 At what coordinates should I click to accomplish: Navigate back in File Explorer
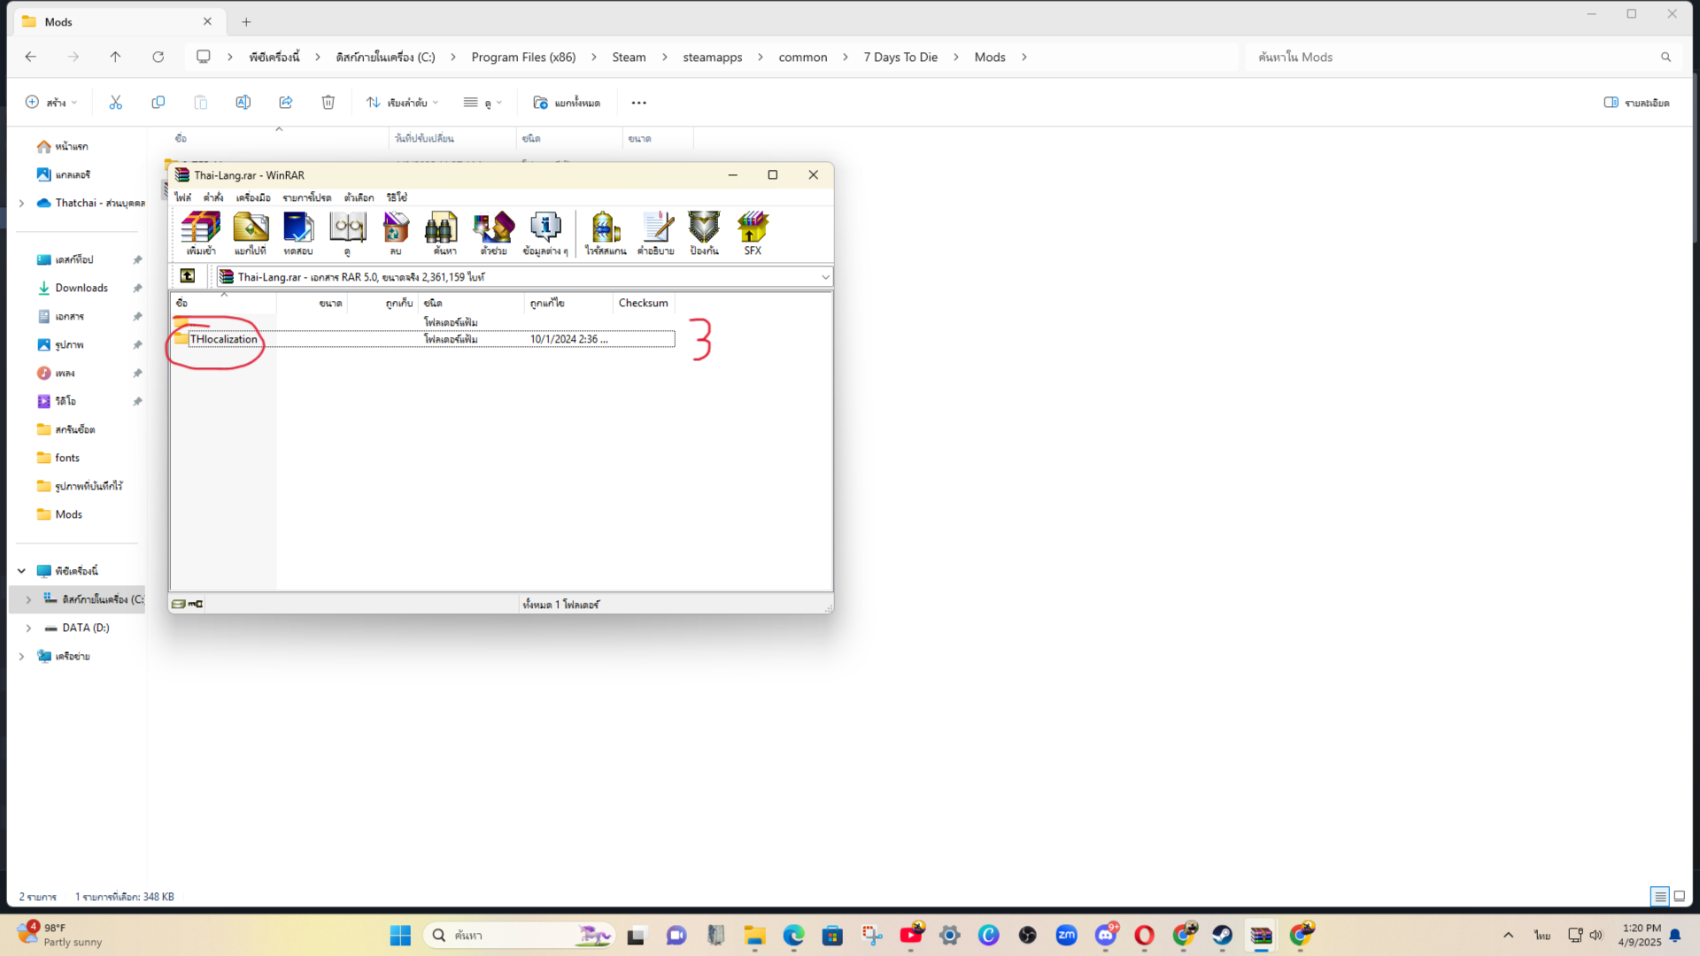31,57
